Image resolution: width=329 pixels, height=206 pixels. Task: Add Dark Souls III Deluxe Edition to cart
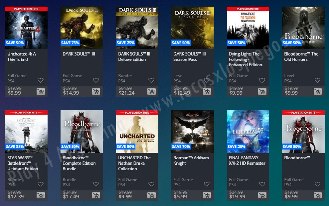151,92
